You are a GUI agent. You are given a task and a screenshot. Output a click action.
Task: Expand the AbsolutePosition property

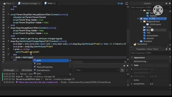(132, 69)
